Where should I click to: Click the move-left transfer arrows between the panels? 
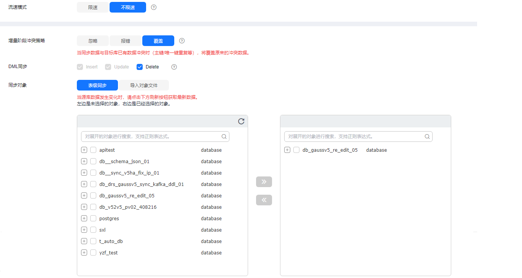(264, 200)
